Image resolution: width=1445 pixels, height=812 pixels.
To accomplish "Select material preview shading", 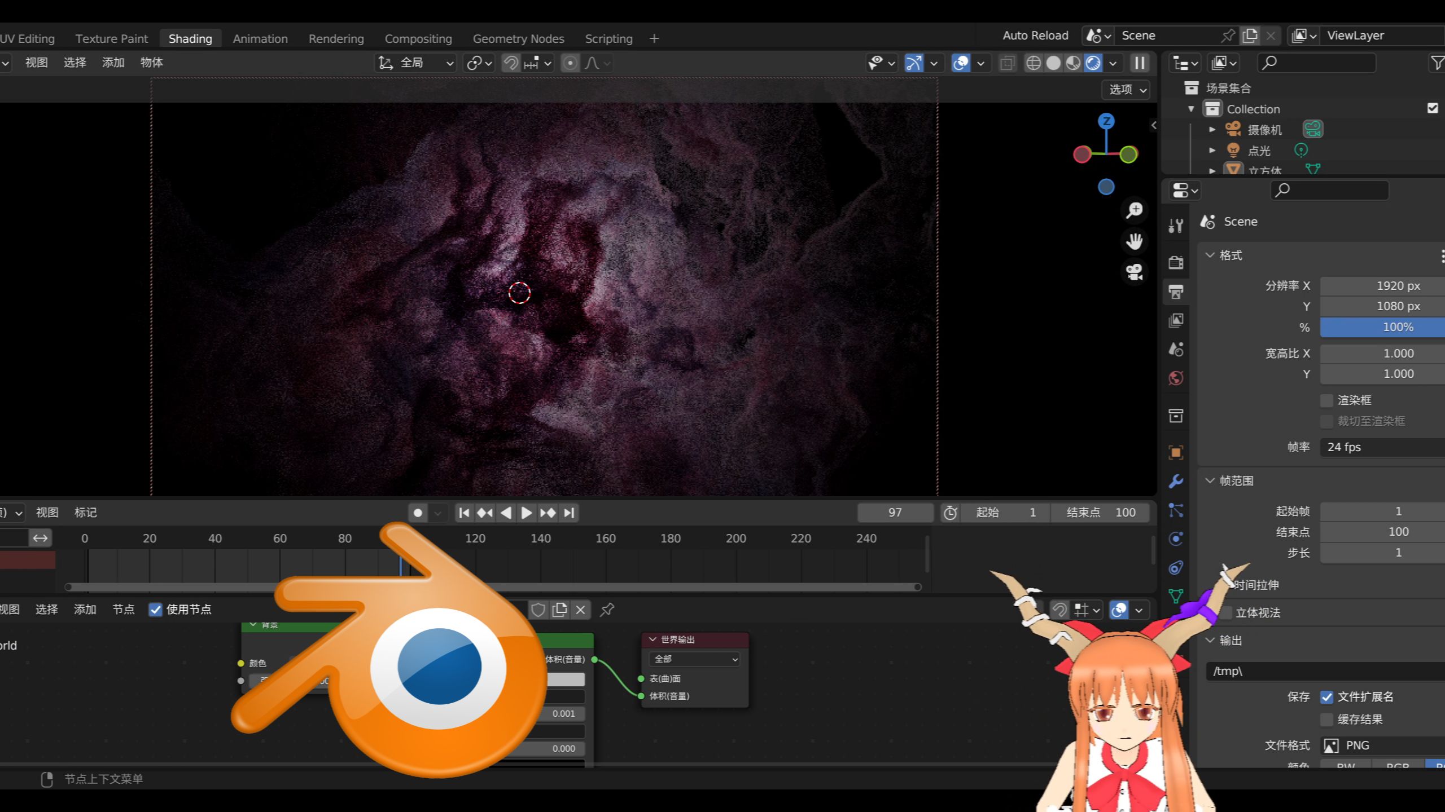I will [1073, 63].
